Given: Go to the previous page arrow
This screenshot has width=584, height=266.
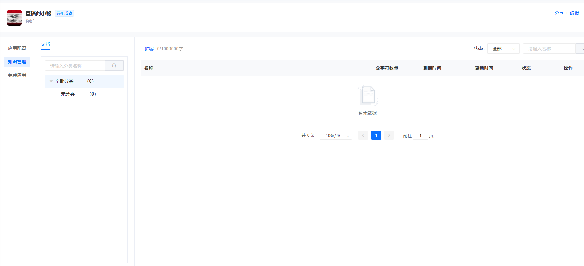Looking at the screenshot, I should click(363, 135).
